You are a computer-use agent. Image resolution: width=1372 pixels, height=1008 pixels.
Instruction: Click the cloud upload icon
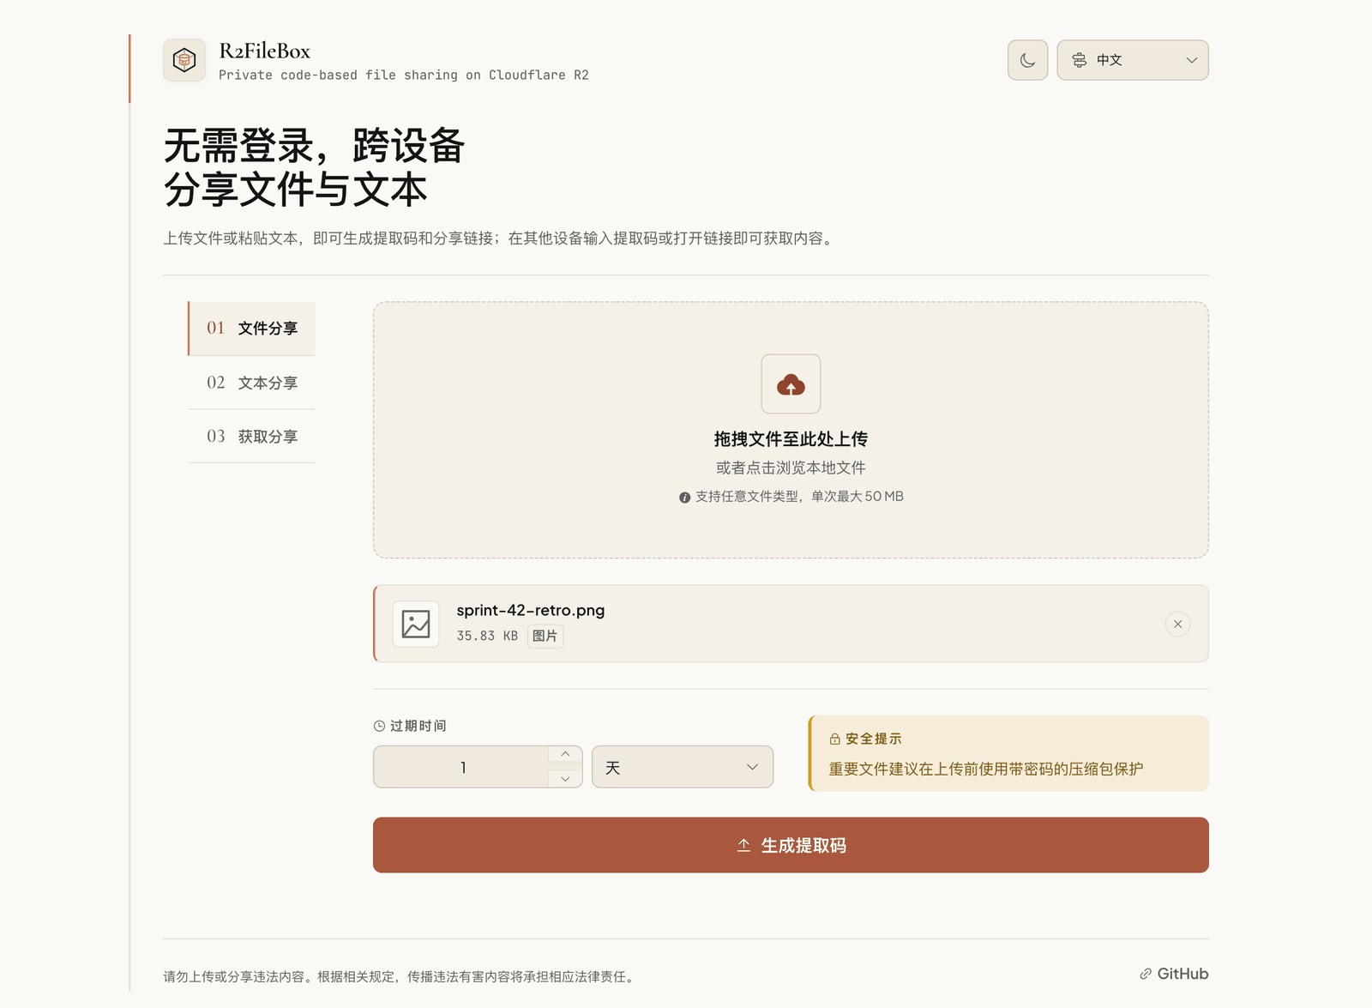pos(791,384)
